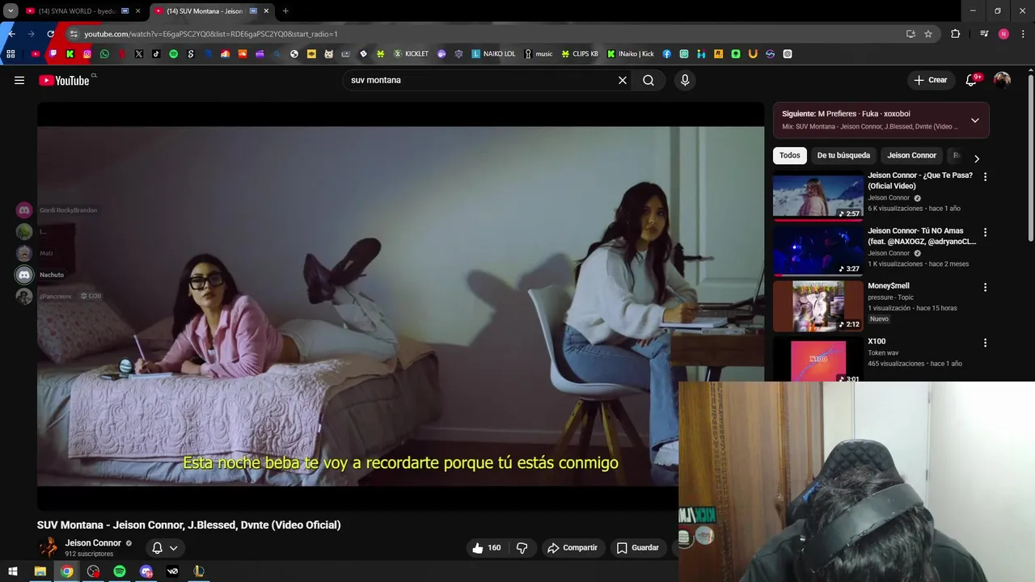Click Compartir to share the video
The width and height of the screenshot is (1035, 582).
[572, 548]
